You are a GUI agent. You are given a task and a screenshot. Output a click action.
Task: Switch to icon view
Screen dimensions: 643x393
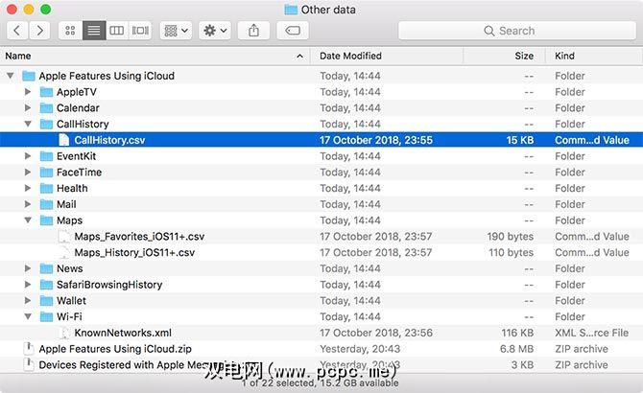click(70, 31)
